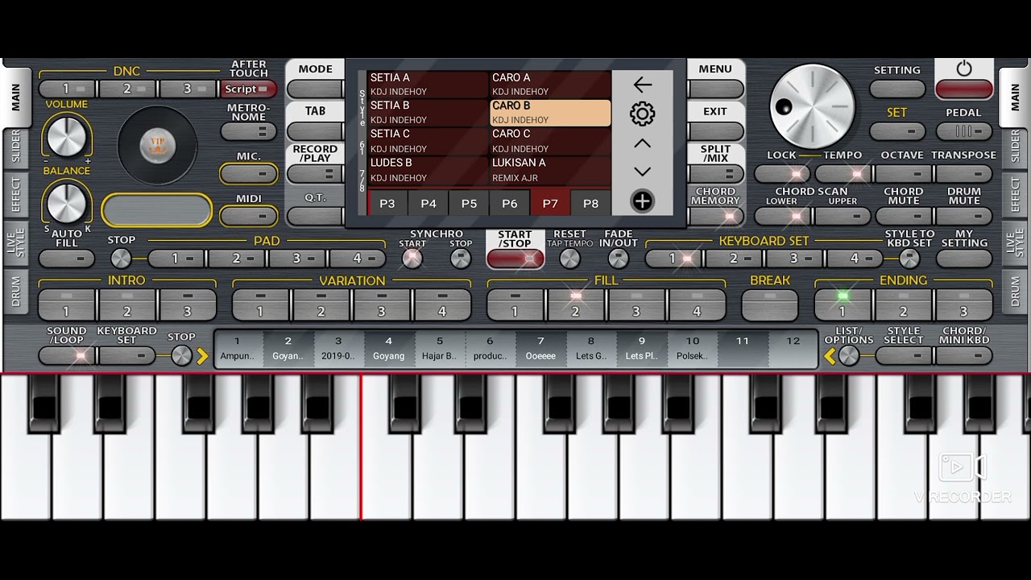Open the left SLIDER side tab
This screenshot has width=1031, height=580.
15,147
